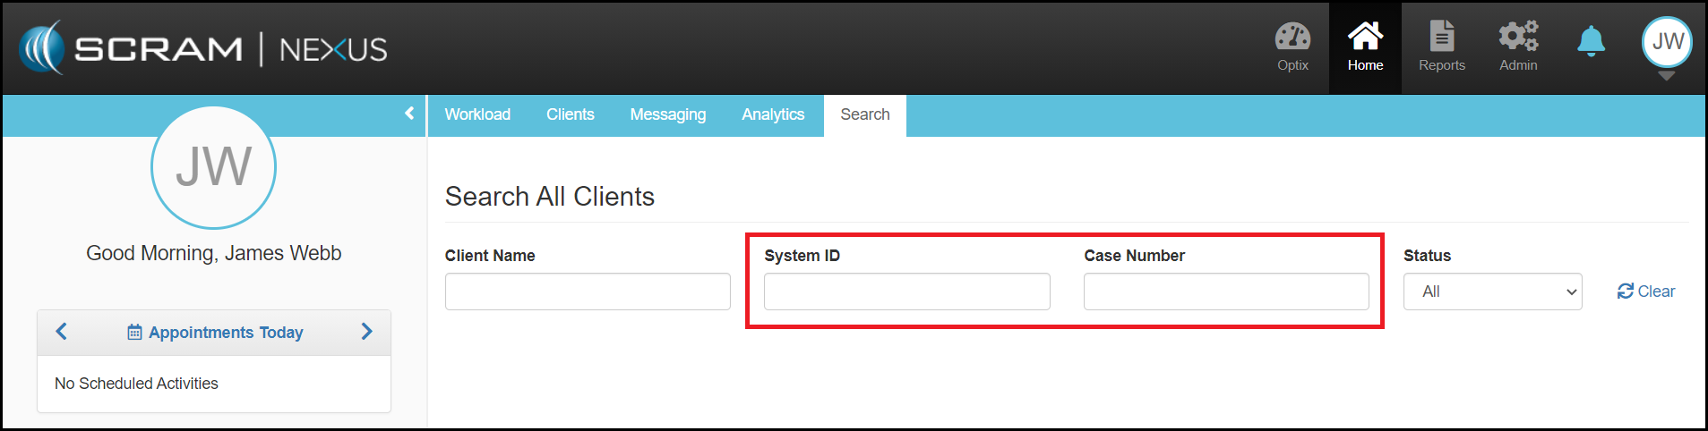Click the calendar icon beside Appointments Today
The height and width of the screenshot is (431, 1708).
pyautogui.click(x=134, y=333)
